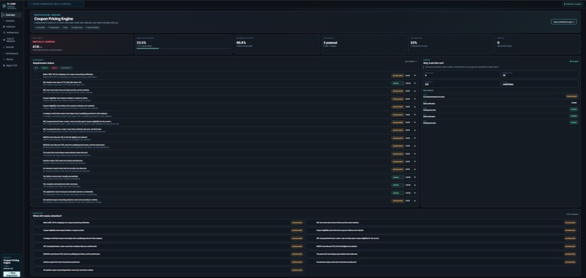
Task: Open BOGO20 card under What still needs attention
Action: point(169,254)
